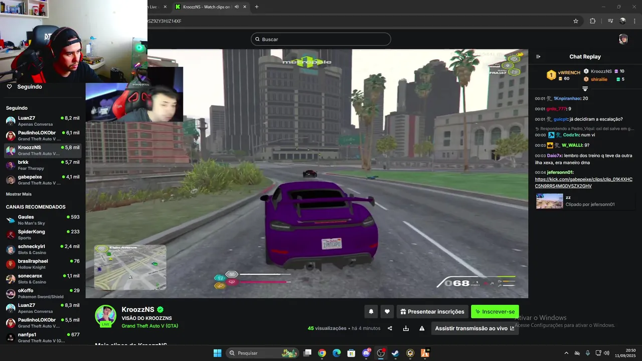
Task: Open oKoffo Pokemon Sword/Shield channel
Action: click(x=42, y=293)
